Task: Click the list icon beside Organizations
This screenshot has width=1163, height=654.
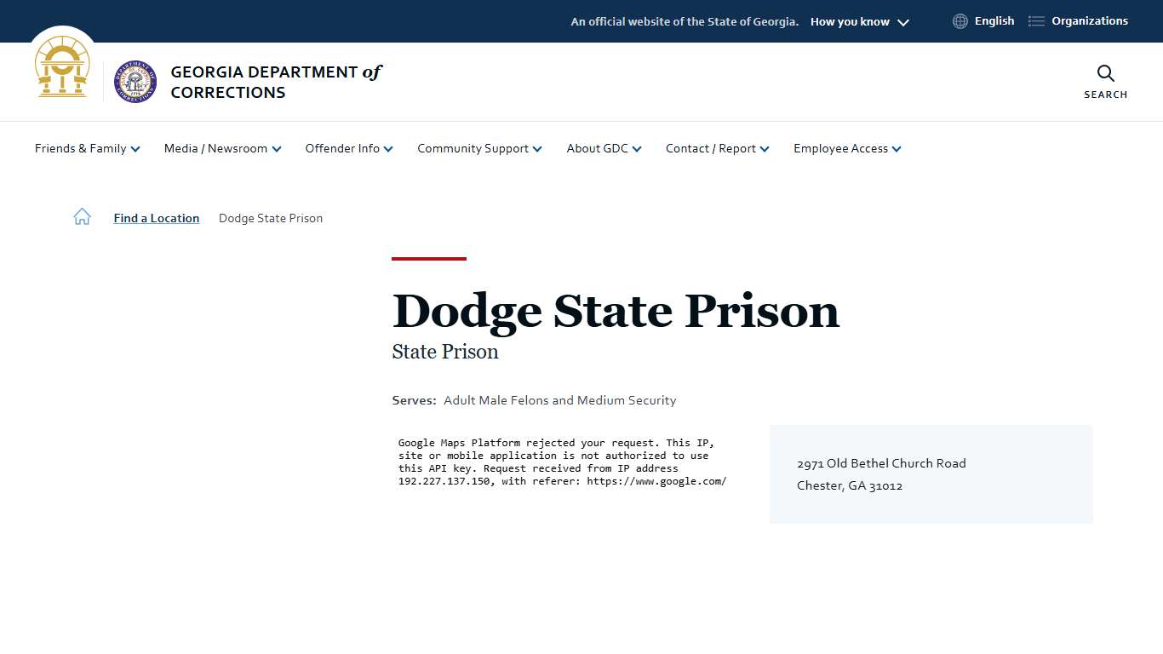Action: click(x=1035, y=20)
